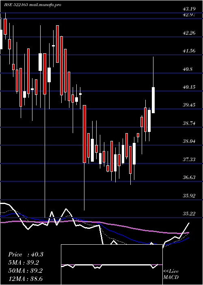The width and height of the screenshot is (203, 285).
Task: Click the 41.56 price axis label
Action: tap(189, 51)
